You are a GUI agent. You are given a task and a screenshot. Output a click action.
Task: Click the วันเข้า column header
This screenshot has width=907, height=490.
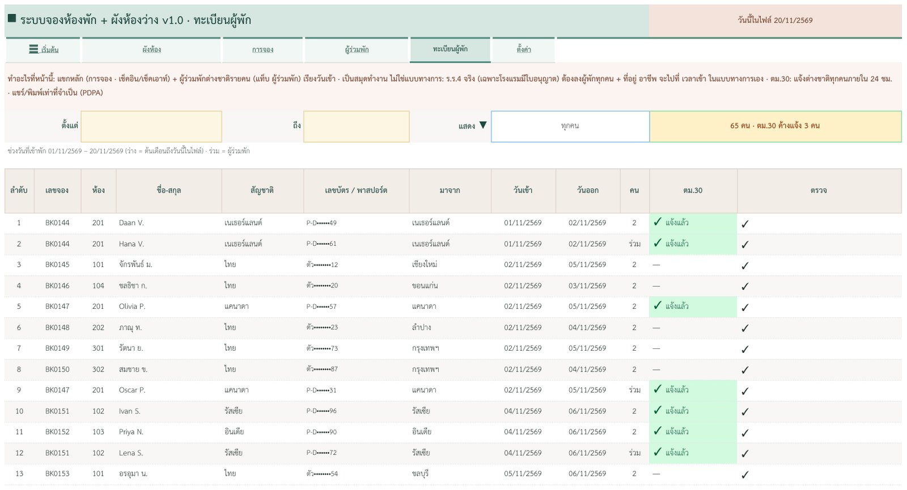click(x=523, y=190)
